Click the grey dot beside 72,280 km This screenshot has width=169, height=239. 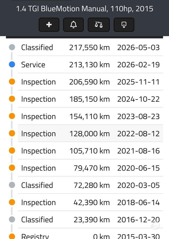[x=12, y=185]
